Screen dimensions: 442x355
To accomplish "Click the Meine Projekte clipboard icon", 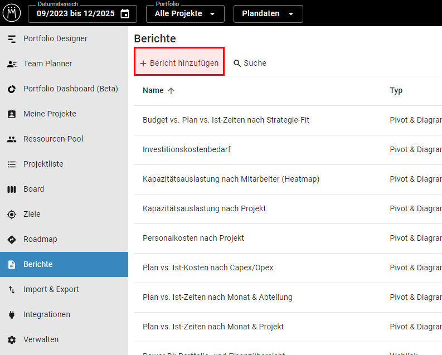I will [x=12, y=114].
